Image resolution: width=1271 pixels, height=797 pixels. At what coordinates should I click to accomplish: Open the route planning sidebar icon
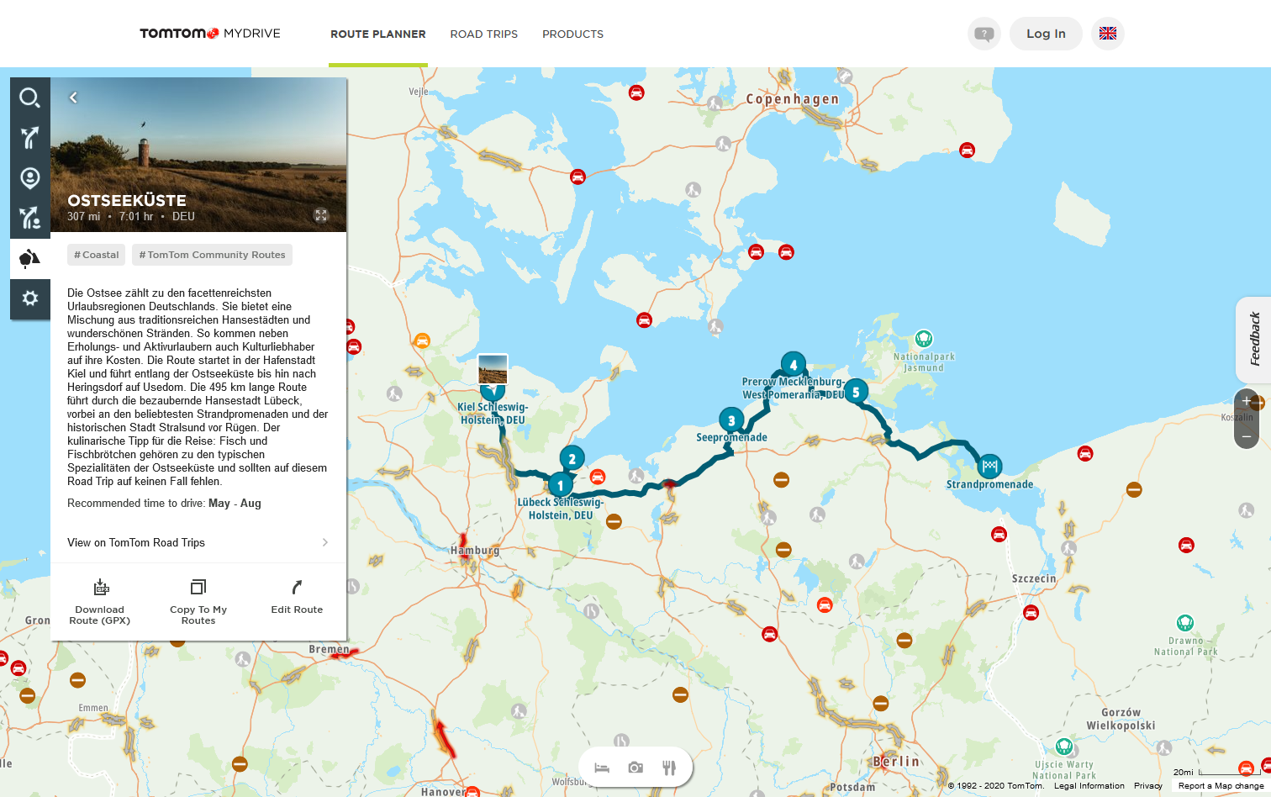[29, 138]
